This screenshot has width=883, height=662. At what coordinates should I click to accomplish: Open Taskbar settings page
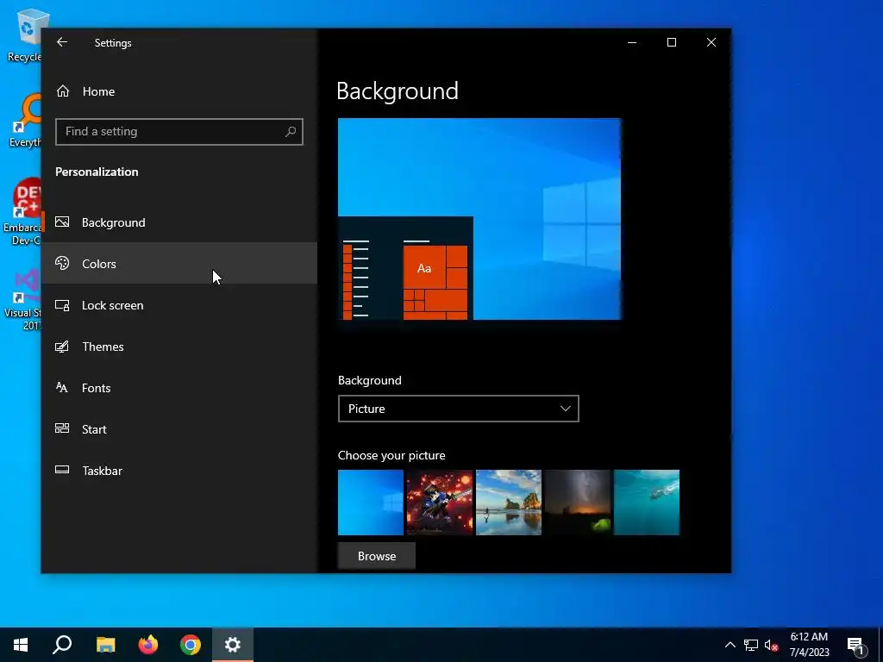(179, 471)
